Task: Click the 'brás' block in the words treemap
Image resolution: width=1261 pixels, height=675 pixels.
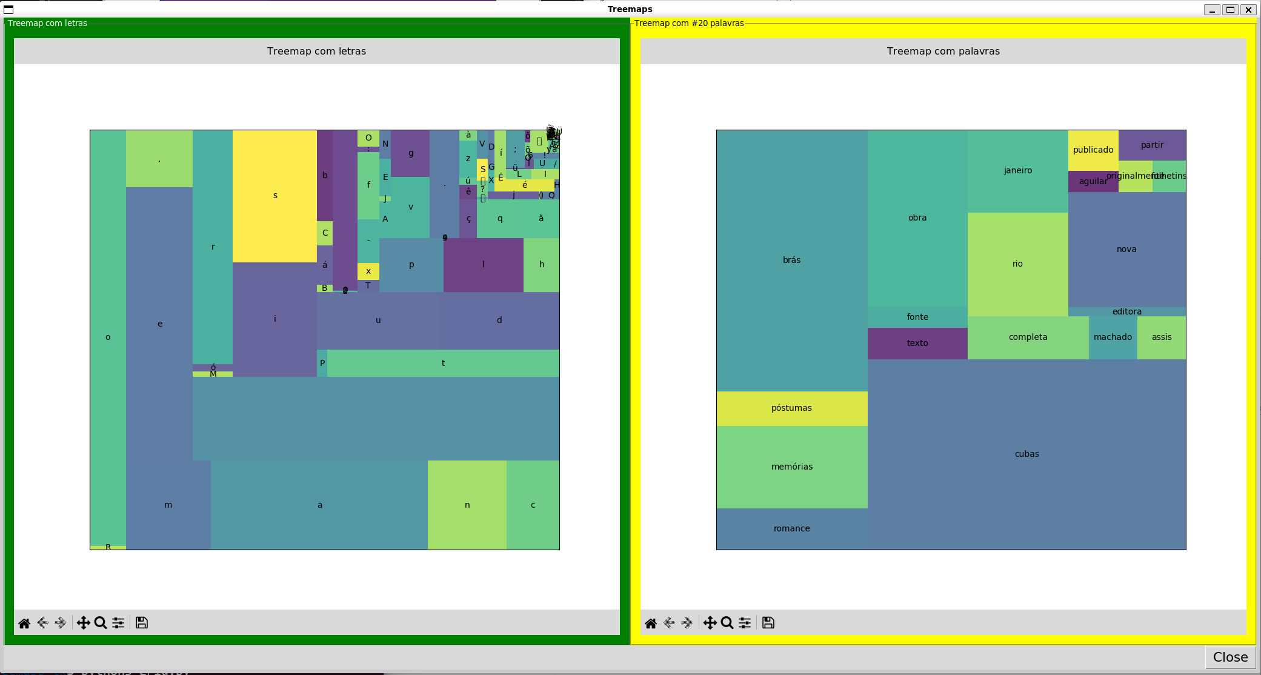Action: (x=791, y=260)
